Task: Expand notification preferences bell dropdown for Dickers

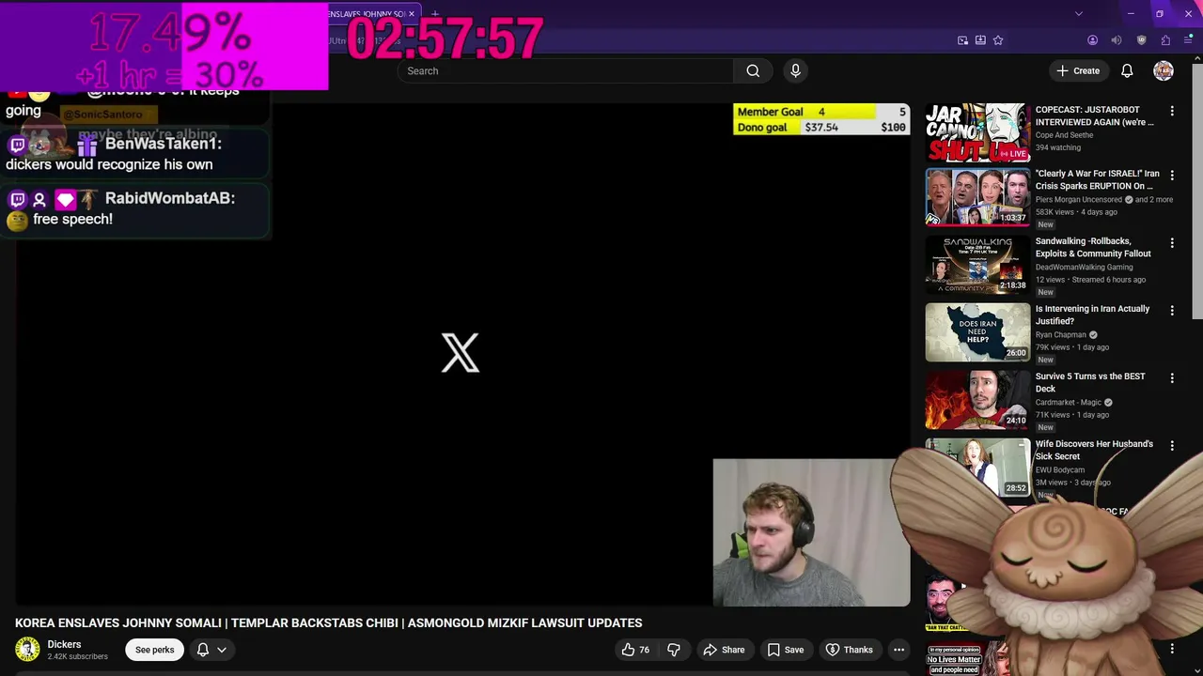Action: click(x=211, y=650)
